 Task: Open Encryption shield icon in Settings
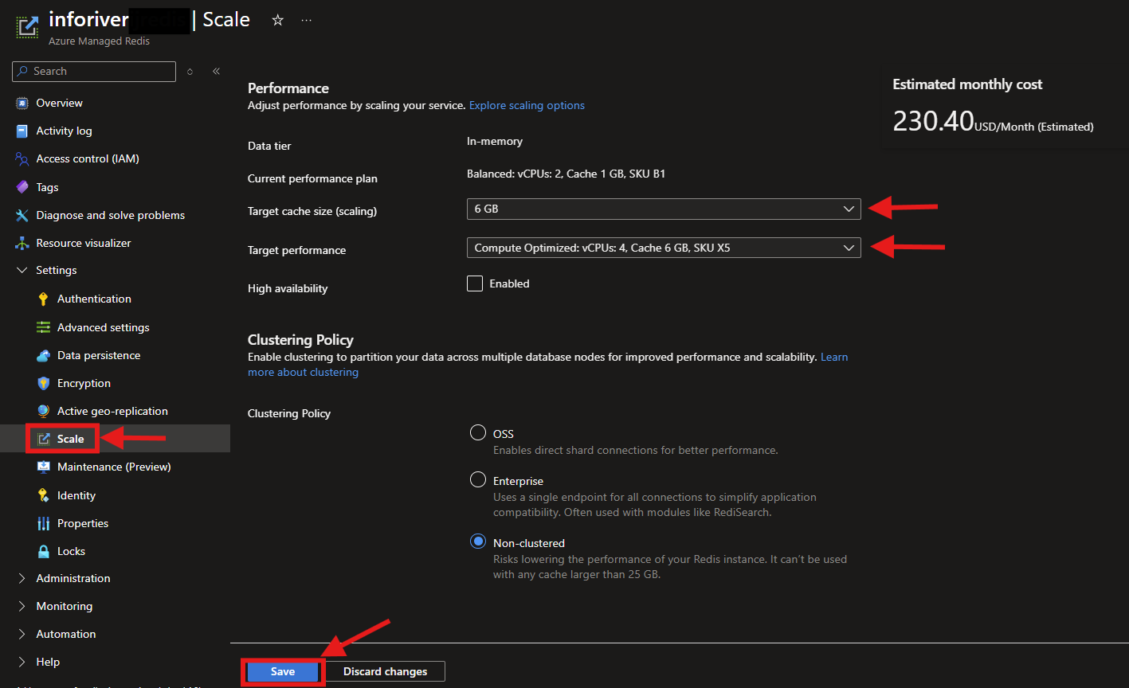point(44,383)
